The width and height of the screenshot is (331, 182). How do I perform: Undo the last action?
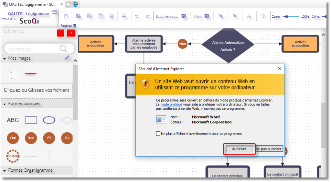(x=137, y=16)
